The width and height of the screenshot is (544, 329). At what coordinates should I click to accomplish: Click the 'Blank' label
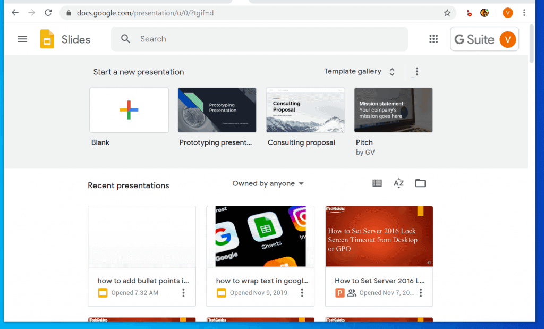(x=100, y=142)
